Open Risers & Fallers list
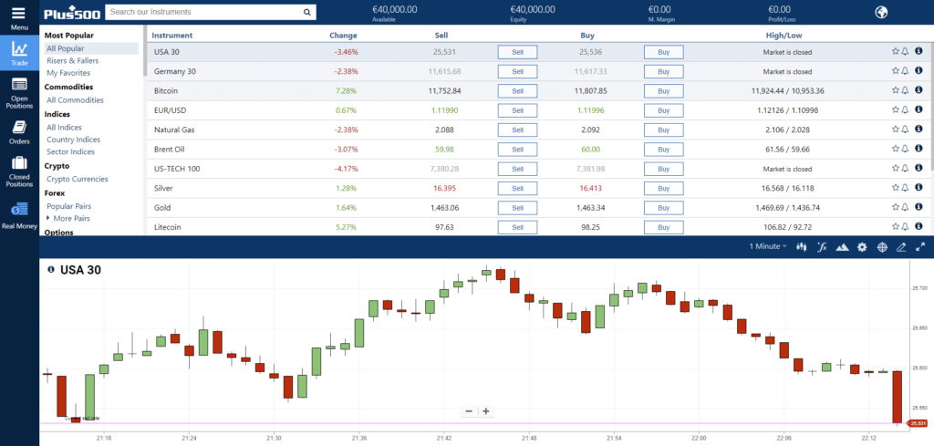934x446 pixels. coord(73,61)
